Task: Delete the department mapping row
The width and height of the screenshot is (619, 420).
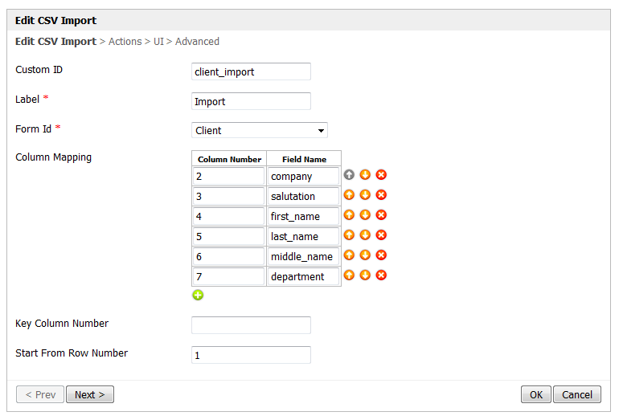Action: [381, 275]
